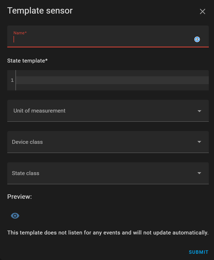Click inside the State template code editor
The width and height of the screenshot is (214, 260).
click(112, 80)
